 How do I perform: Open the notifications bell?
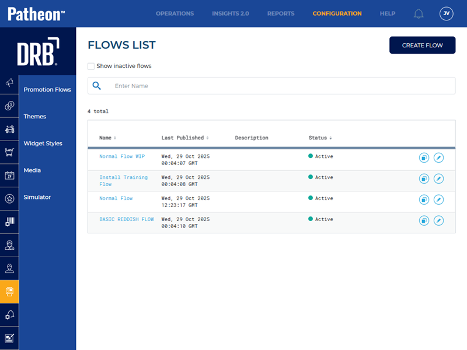pos(419,14)
